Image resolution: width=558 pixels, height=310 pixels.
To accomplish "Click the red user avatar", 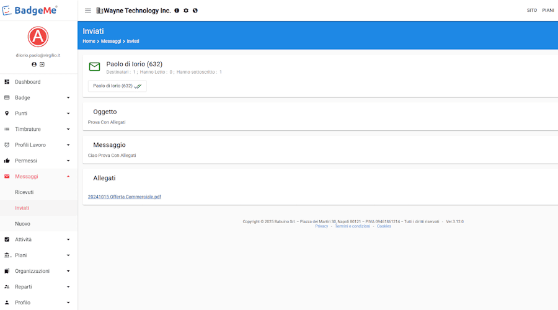I will pyautogui.click(x=38, y=37).
